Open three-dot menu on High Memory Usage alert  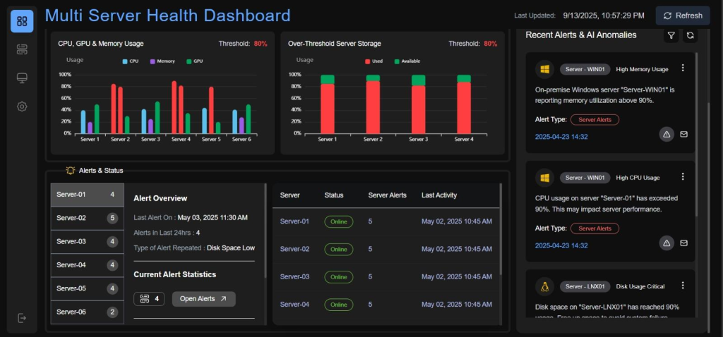(x=683, y=68)
